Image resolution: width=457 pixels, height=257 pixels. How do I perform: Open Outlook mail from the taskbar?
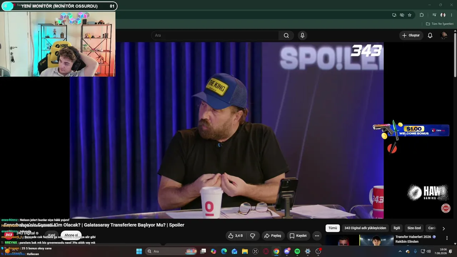pyautogui.click(x=234, y=251)
